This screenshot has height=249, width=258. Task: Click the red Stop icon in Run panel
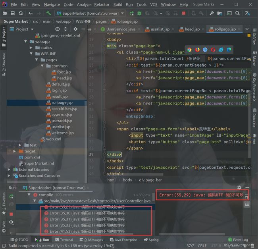tap(11, 214)
